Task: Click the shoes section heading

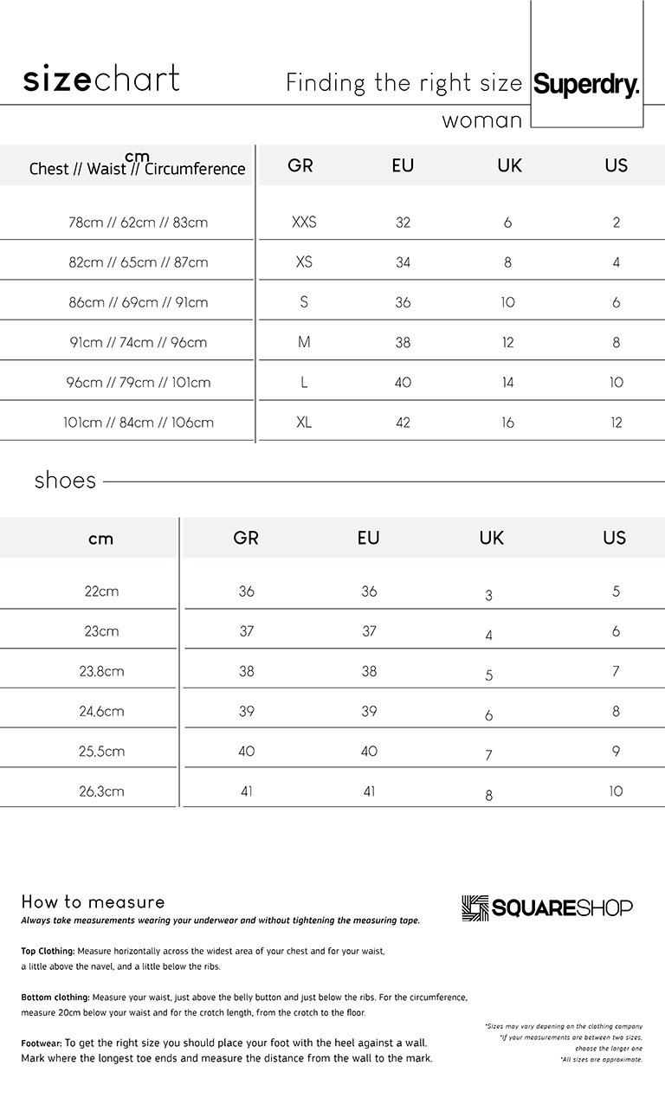Action: (65, 481)
